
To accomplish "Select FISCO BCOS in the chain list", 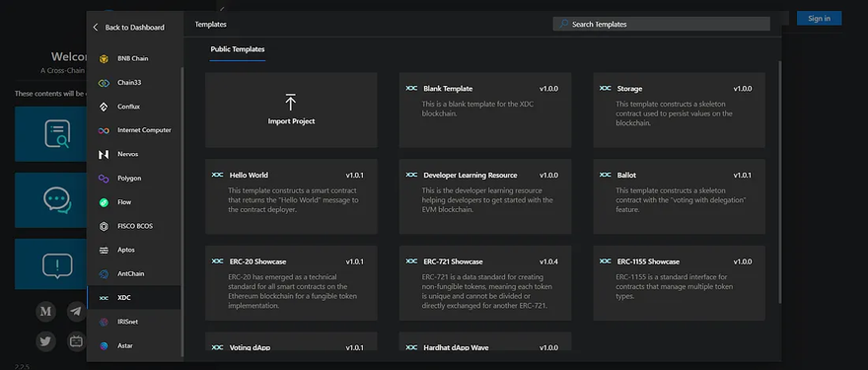I will coord(134,227).
